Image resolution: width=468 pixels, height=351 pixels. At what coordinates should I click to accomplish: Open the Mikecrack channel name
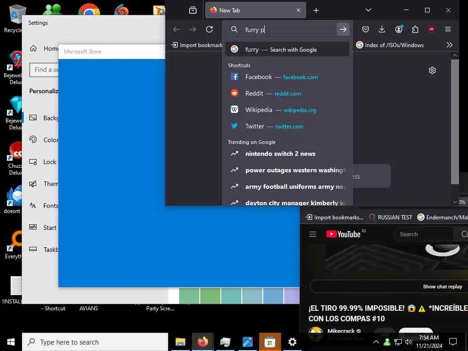tap(341, 331)
